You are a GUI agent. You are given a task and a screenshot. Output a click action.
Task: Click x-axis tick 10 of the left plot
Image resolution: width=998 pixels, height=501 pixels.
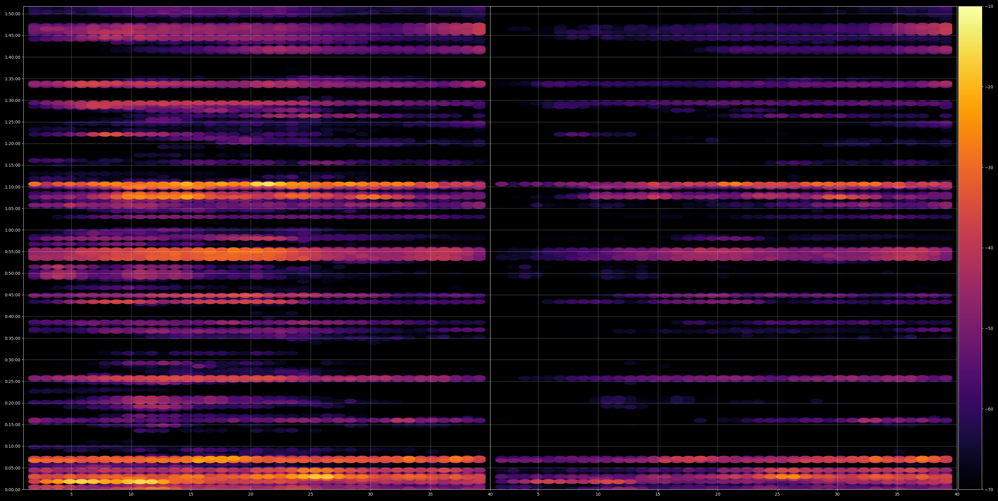point(131,494)
